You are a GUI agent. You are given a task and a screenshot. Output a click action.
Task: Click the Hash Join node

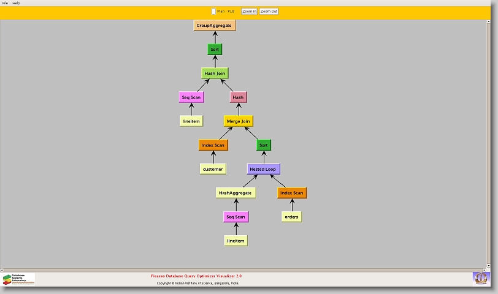[215, 73]
